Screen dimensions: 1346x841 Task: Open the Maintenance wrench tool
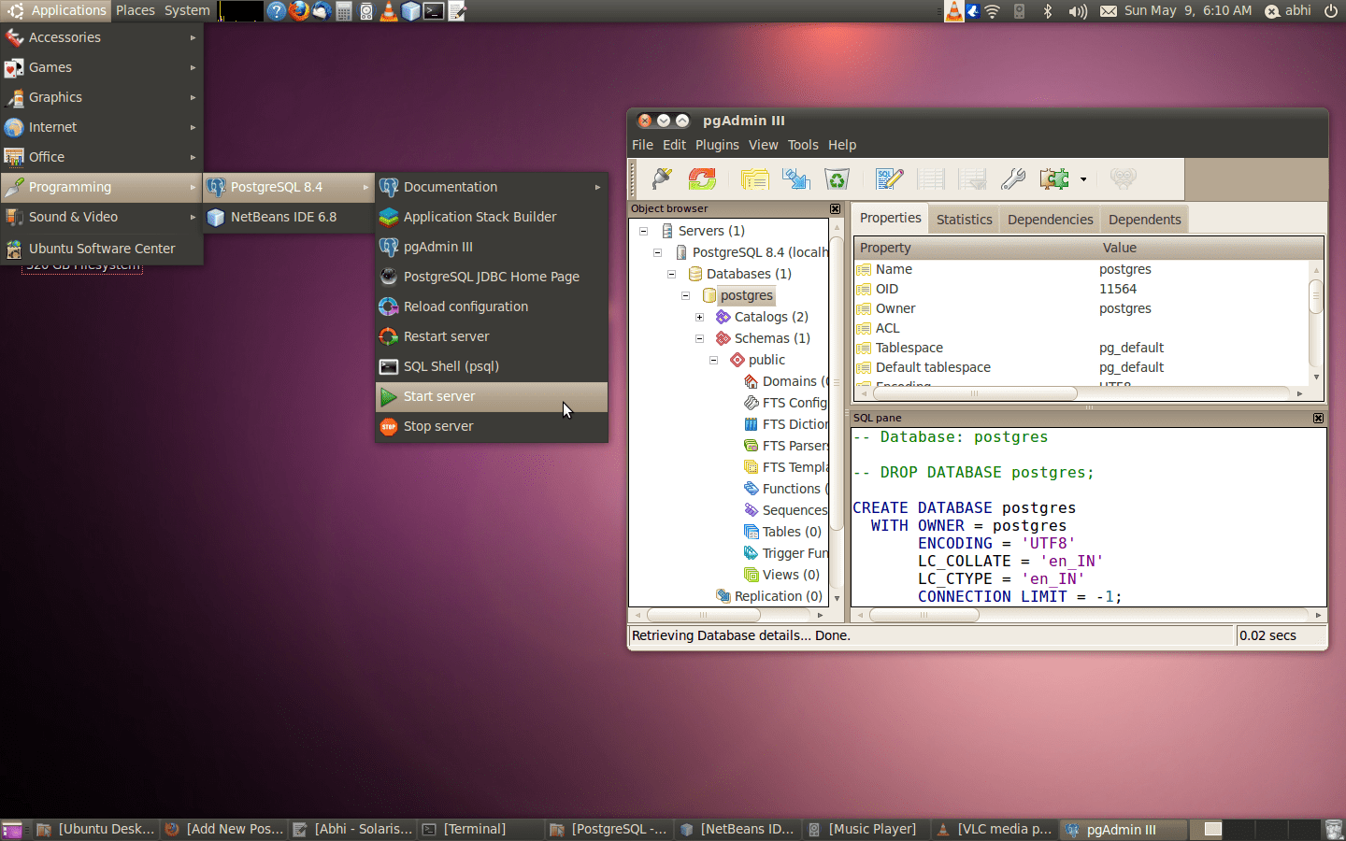[1013, 178]
